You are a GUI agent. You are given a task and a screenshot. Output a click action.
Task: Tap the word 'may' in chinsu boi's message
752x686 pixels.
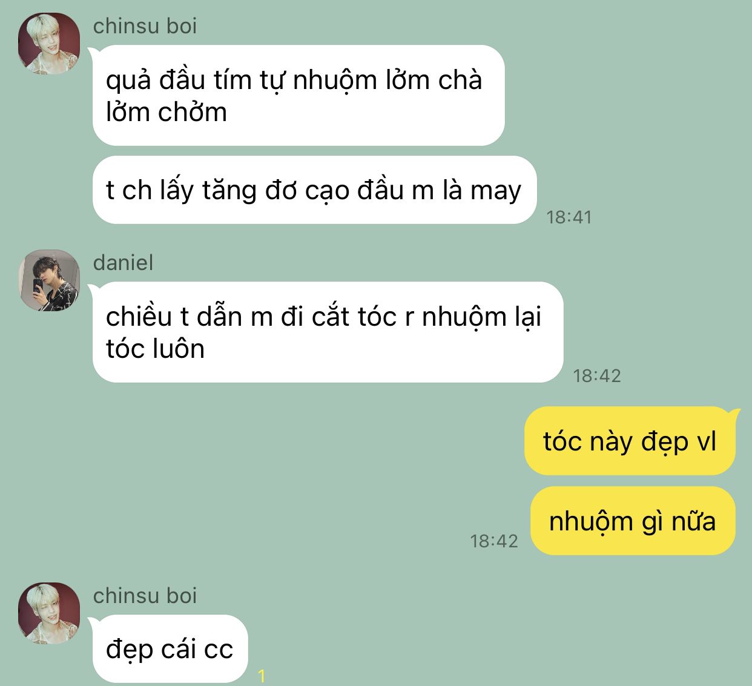(x=496, y=191)
